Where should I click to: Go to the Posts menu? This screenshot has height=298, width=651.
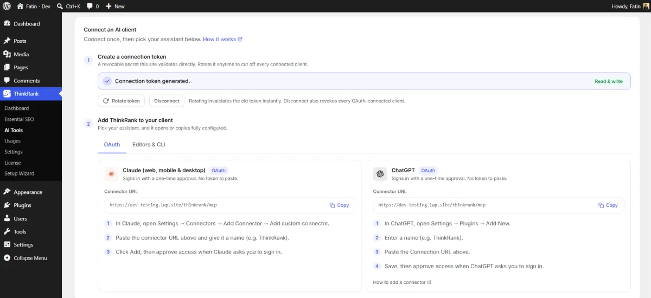point(31,41)
